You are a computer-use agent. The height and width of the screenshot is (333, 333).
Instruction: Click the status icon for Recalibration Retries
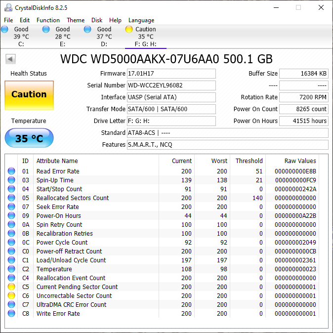click(11, 233)
